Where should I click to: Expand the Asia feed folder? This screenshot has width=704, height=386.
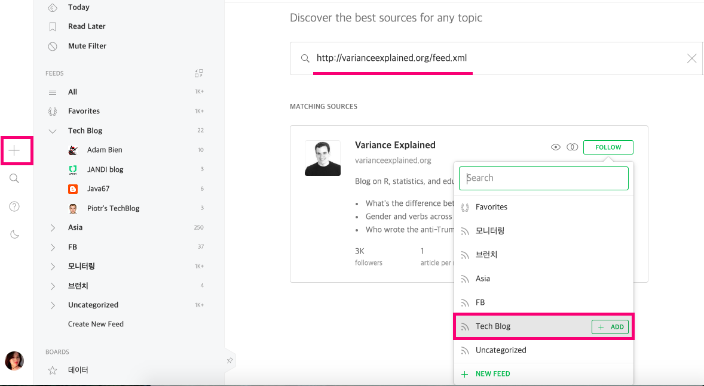click(x=53, y=227)
